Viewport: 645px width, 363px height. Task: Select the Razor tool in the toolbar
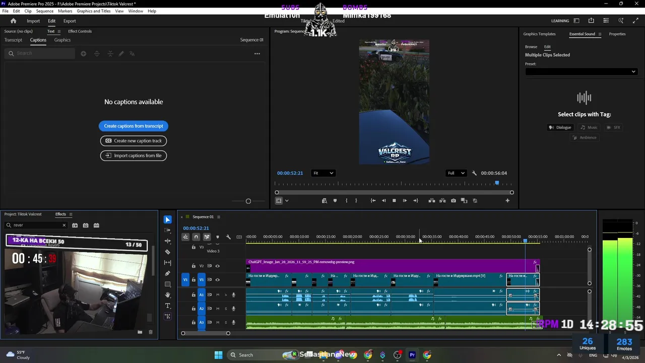[168, 252]
